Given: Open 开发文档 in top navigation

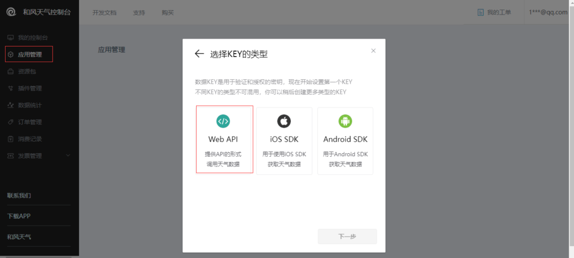Looking at the screenshot, I should pos(105,13).
